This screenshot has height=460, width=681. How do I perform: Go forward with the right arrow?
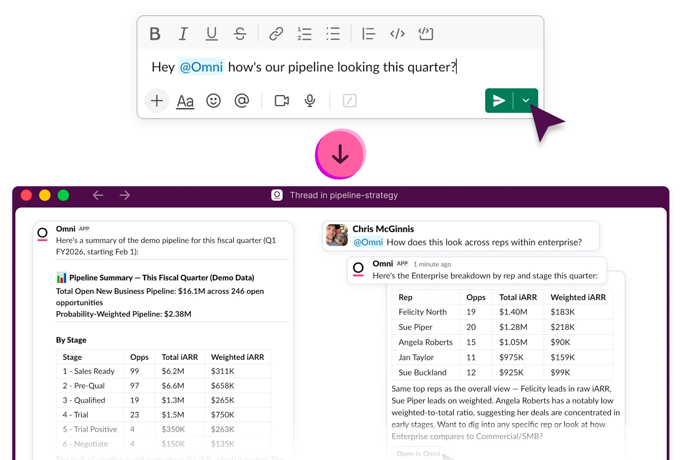click(x=125, y=195)
